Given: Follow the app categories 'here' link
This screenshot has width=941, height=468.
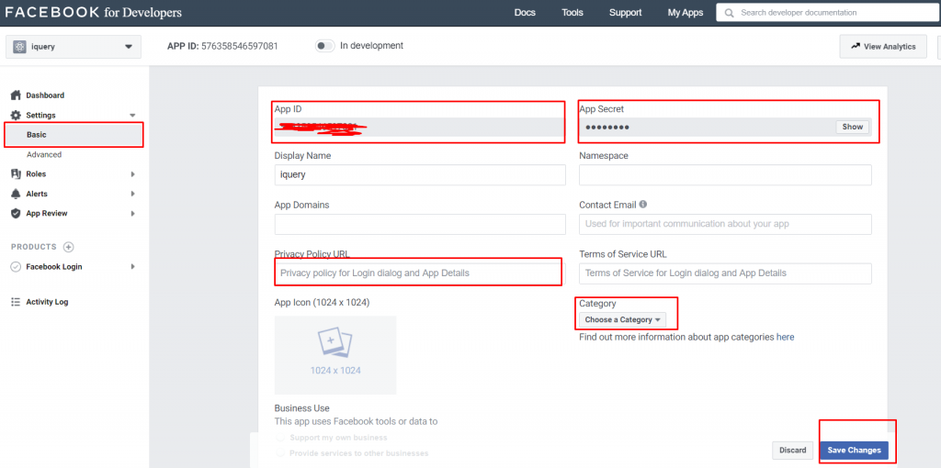Looking at the screenshot, I should [785, 337].
